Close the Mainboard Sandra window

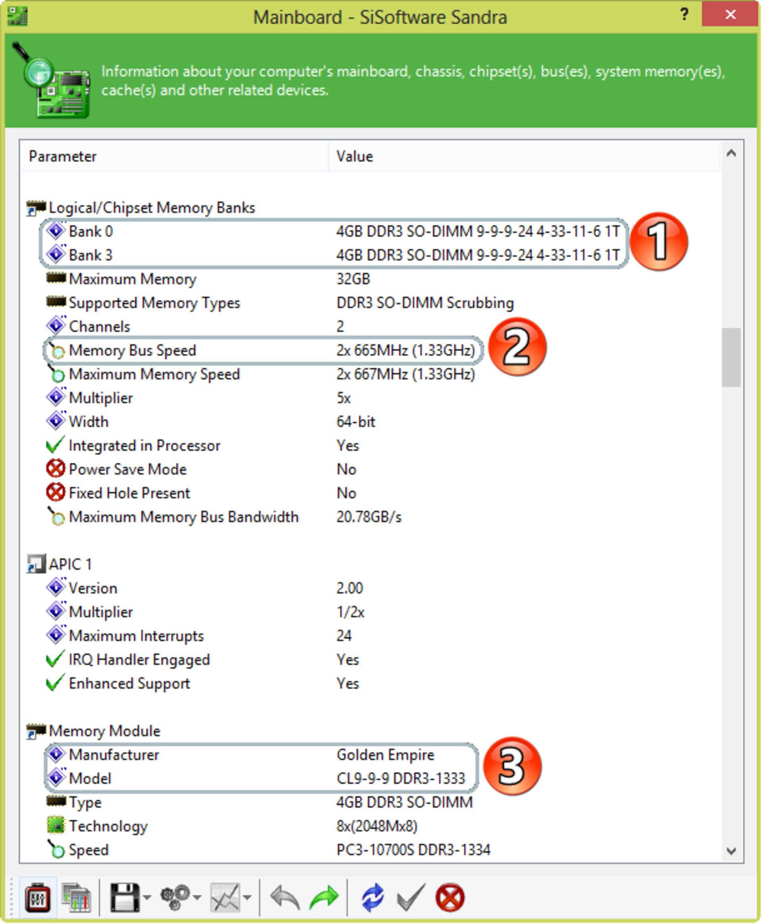coord(730,14)
